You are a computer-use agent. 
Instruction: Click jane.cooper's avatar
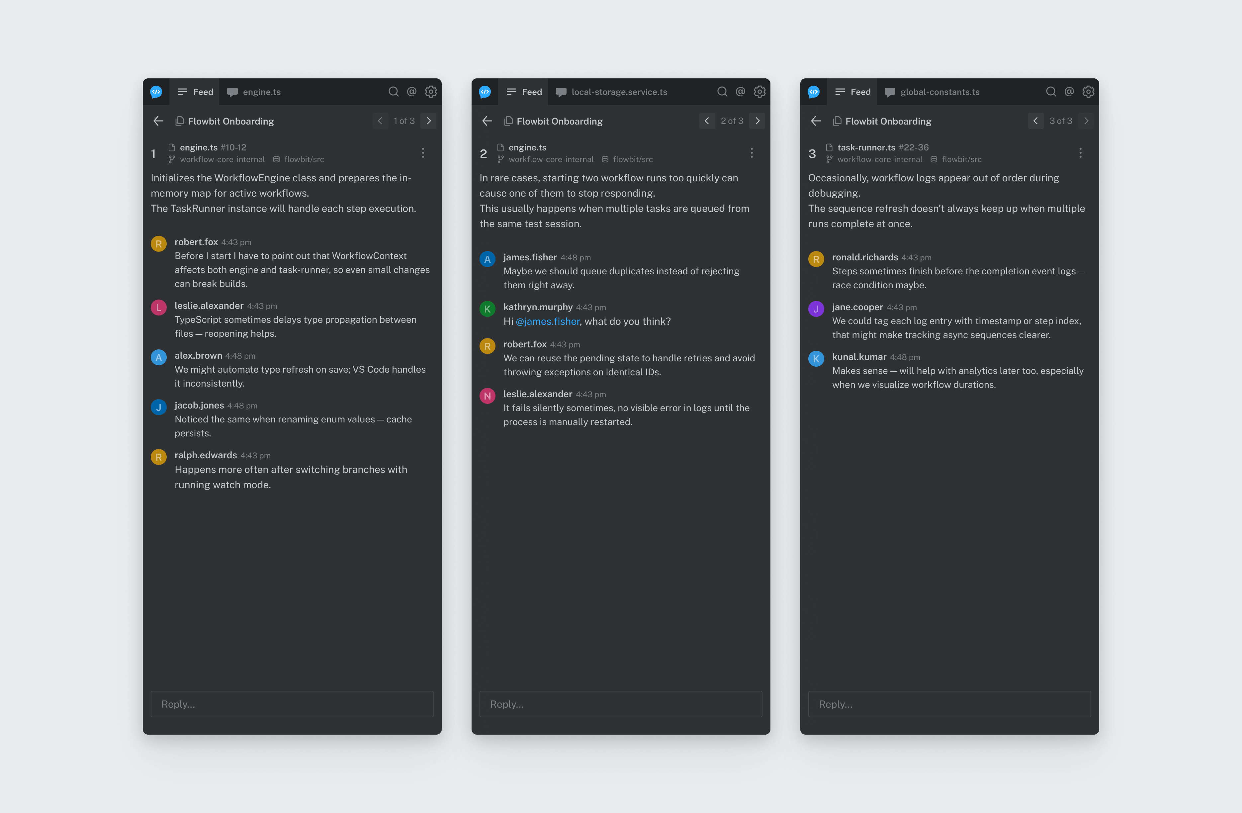(x=816, y=309)
